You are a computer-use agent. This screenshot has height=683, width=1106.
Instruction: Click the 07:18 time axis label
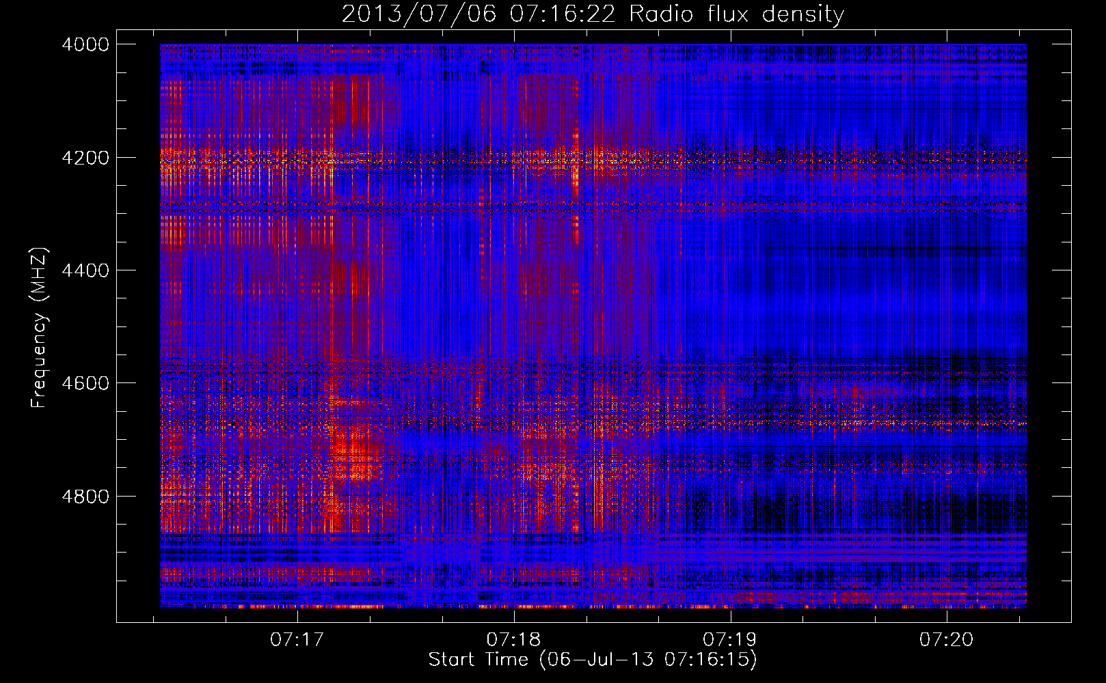tap(513, 639)
